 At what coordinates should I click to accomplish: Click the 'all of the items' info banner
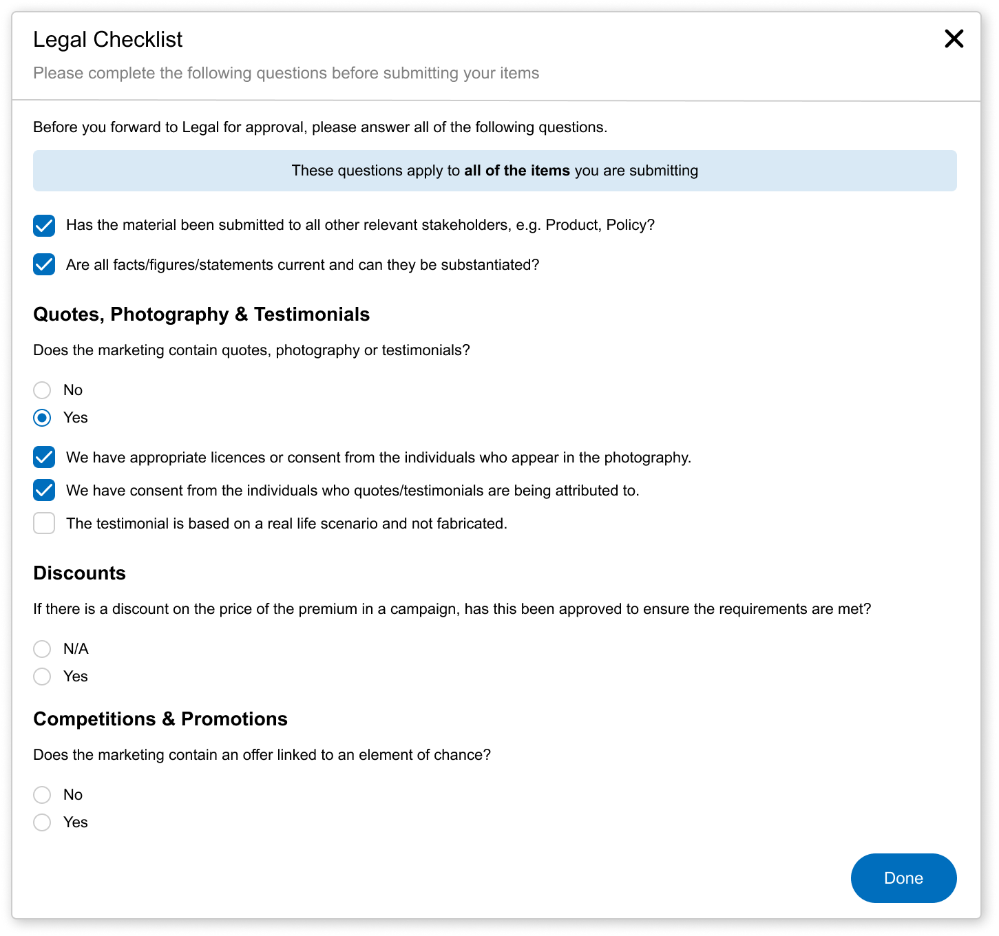[494, 171]
